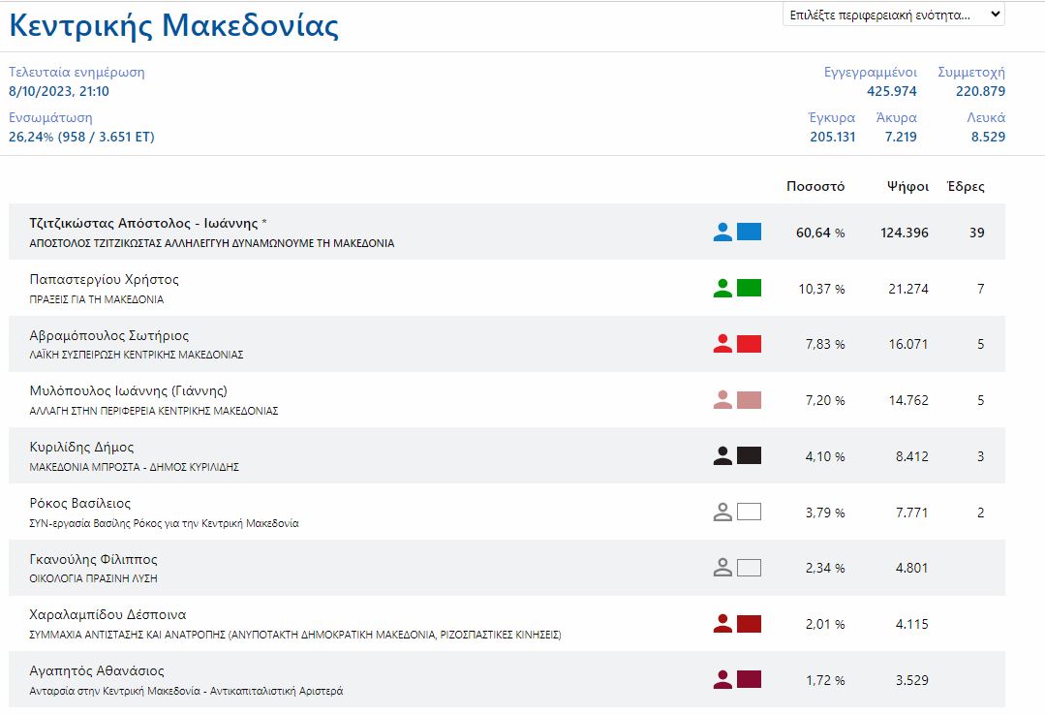1045x715 pixels.
Task: Click the pink person icon for Μυλόπουλος
Action: click(x=722, y=399)
